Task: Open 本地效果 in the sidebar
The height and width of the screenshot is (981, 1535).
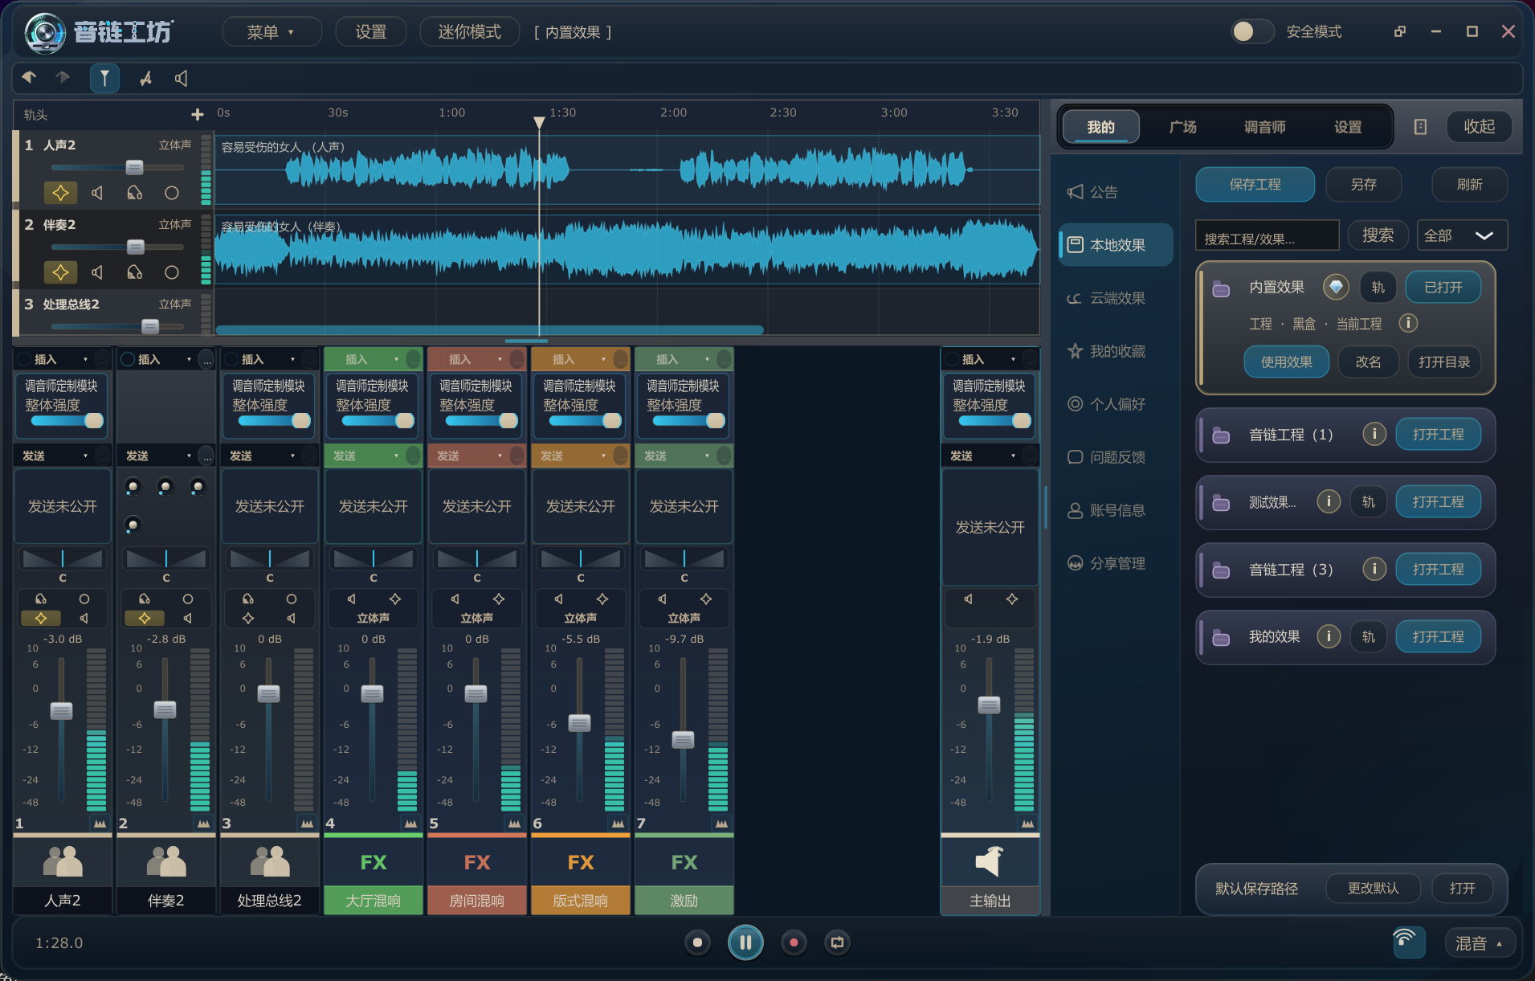Action: coord(1116,245)
